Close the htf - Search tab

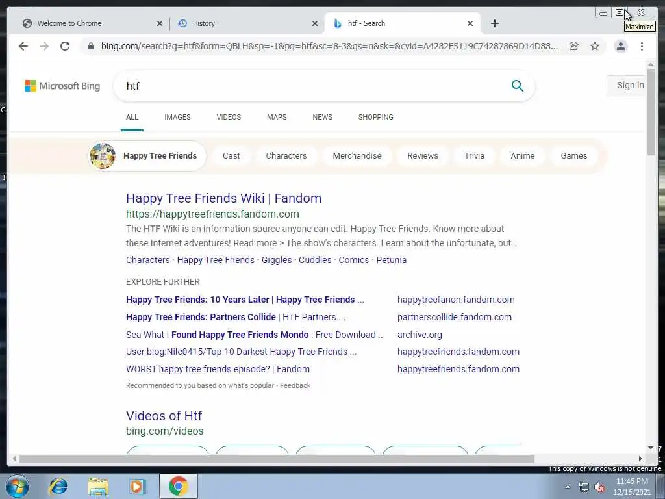470,23
